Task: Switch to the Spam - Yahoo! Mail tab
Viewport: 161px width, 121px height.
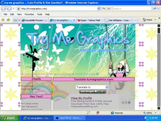Action: (x=90, y=20)
